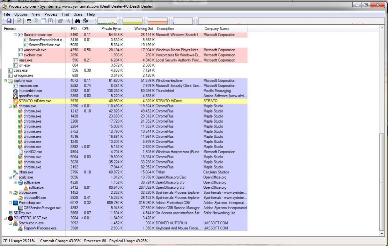
Task: Open the View menu
Action: coord(36,14)
